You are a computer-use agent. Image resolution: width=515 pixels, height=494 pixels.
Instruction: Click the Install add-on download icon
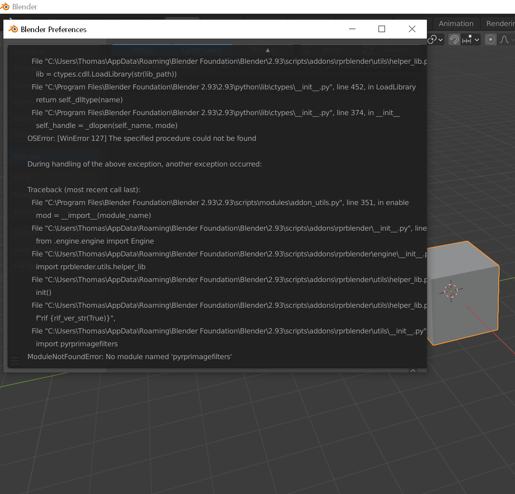[306, 50]
